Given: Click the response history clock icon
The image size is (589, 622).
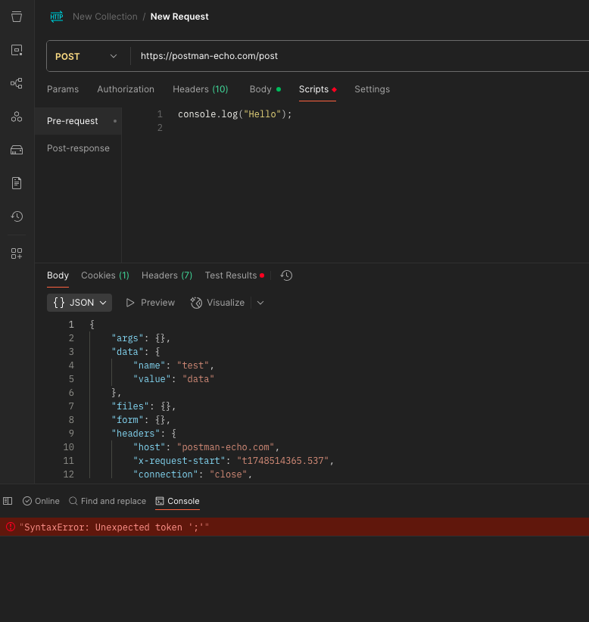Looking at the screenshot, I should (286, 275).
